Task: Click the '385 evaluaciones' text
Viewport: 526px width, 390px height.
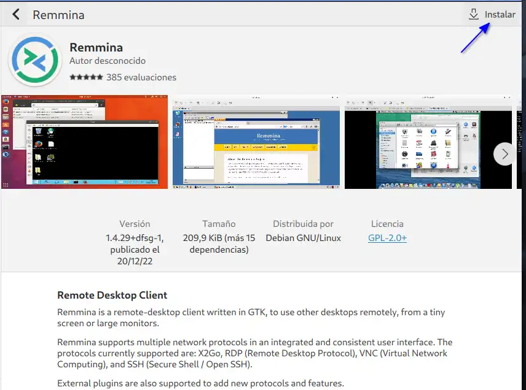Action: [141, 77]
